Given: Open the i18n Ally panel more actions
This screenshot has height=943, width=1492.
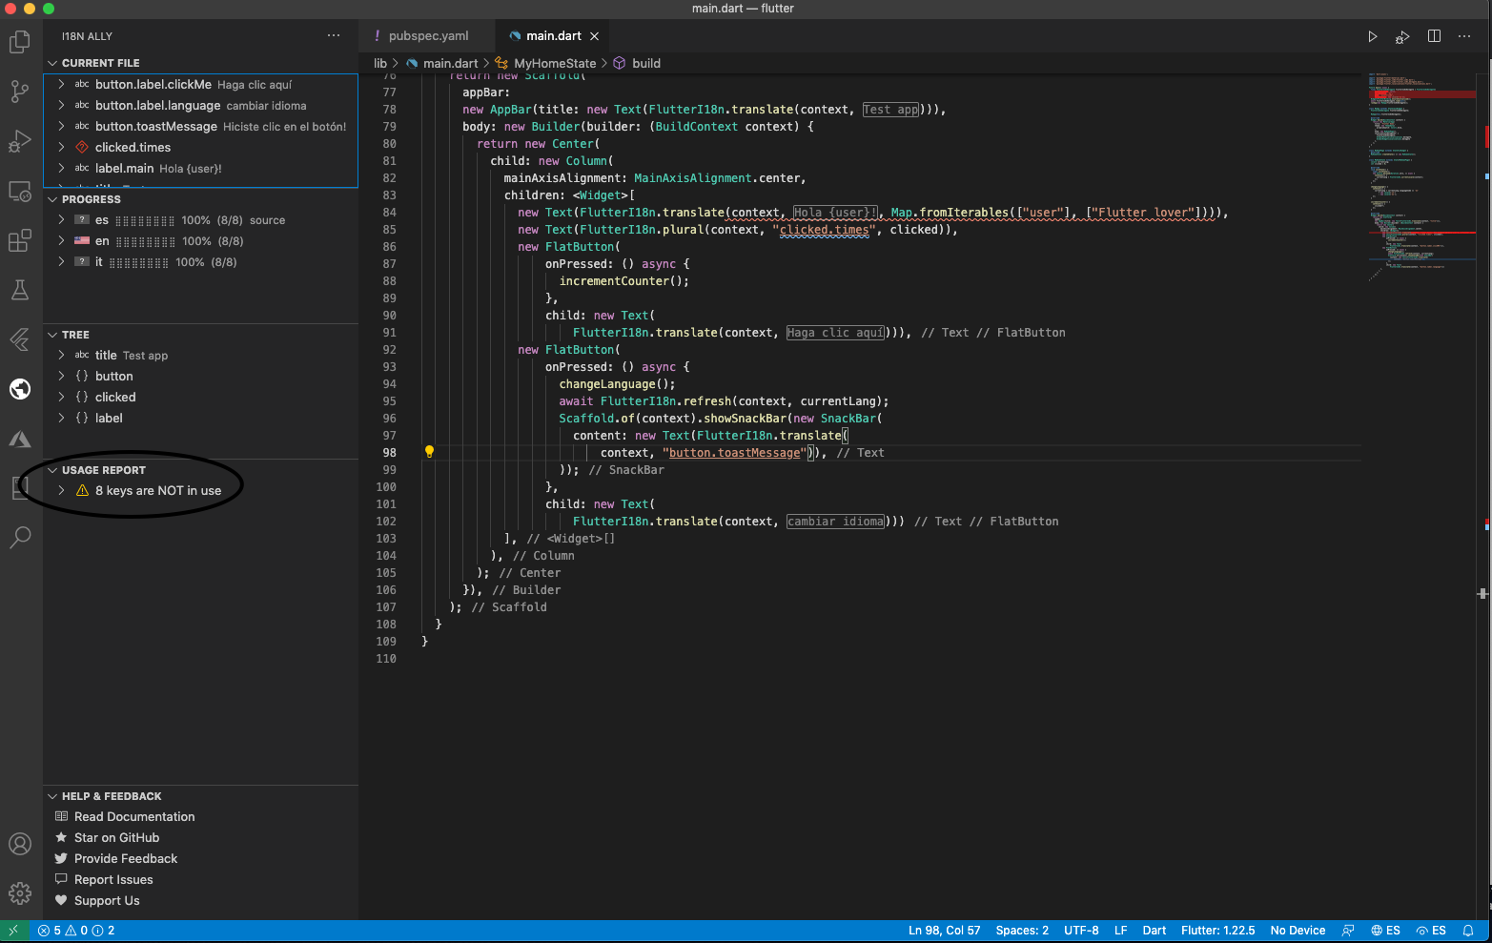Looking at the screenshot, I should (x=334, y=36).
